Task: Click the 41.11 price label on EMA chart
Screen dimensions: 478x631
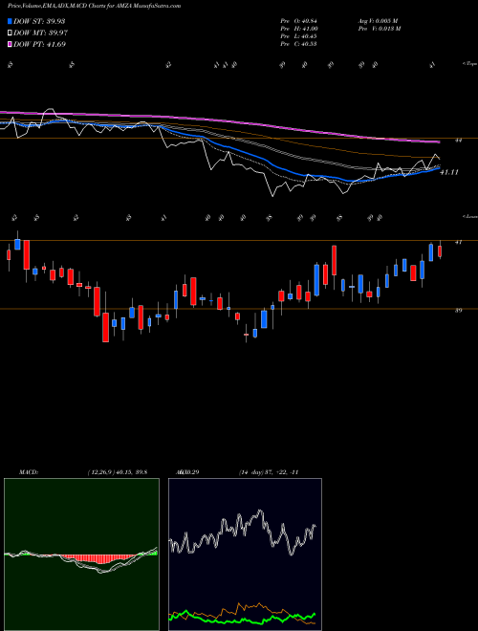Action: (x=449, y=172)
